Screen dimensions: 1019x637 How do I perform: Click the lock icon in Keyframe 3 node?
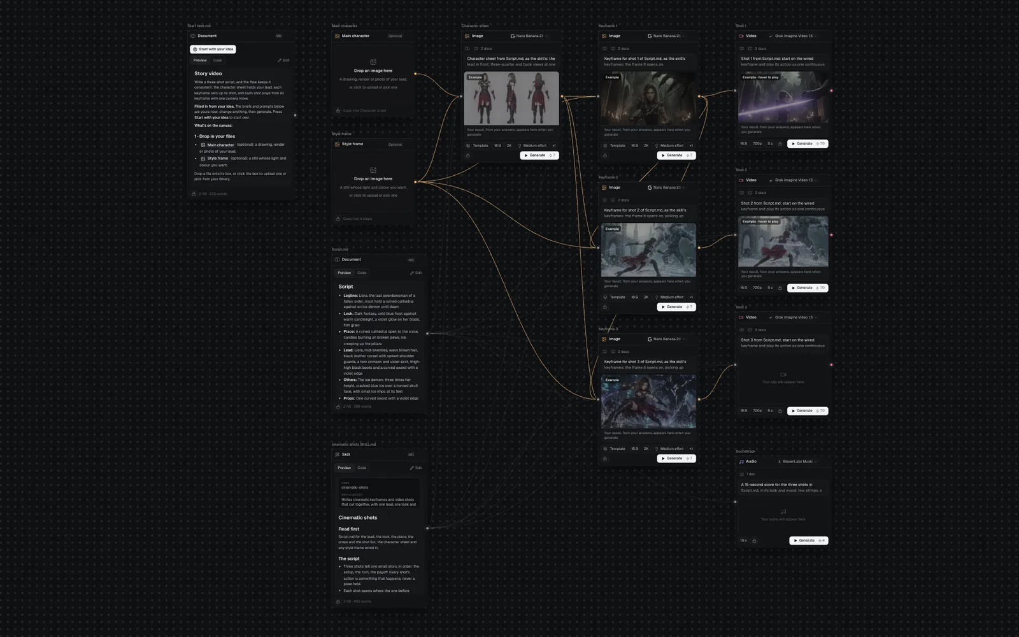(x=605, y=459)
